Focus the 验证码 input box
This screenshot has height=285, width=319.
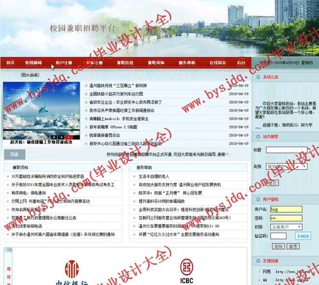pos(278,236)
